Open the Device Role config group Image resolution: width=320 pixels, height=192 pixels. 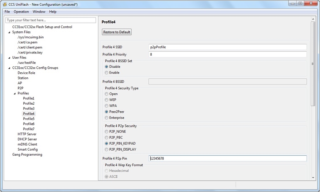click(26, 73)
